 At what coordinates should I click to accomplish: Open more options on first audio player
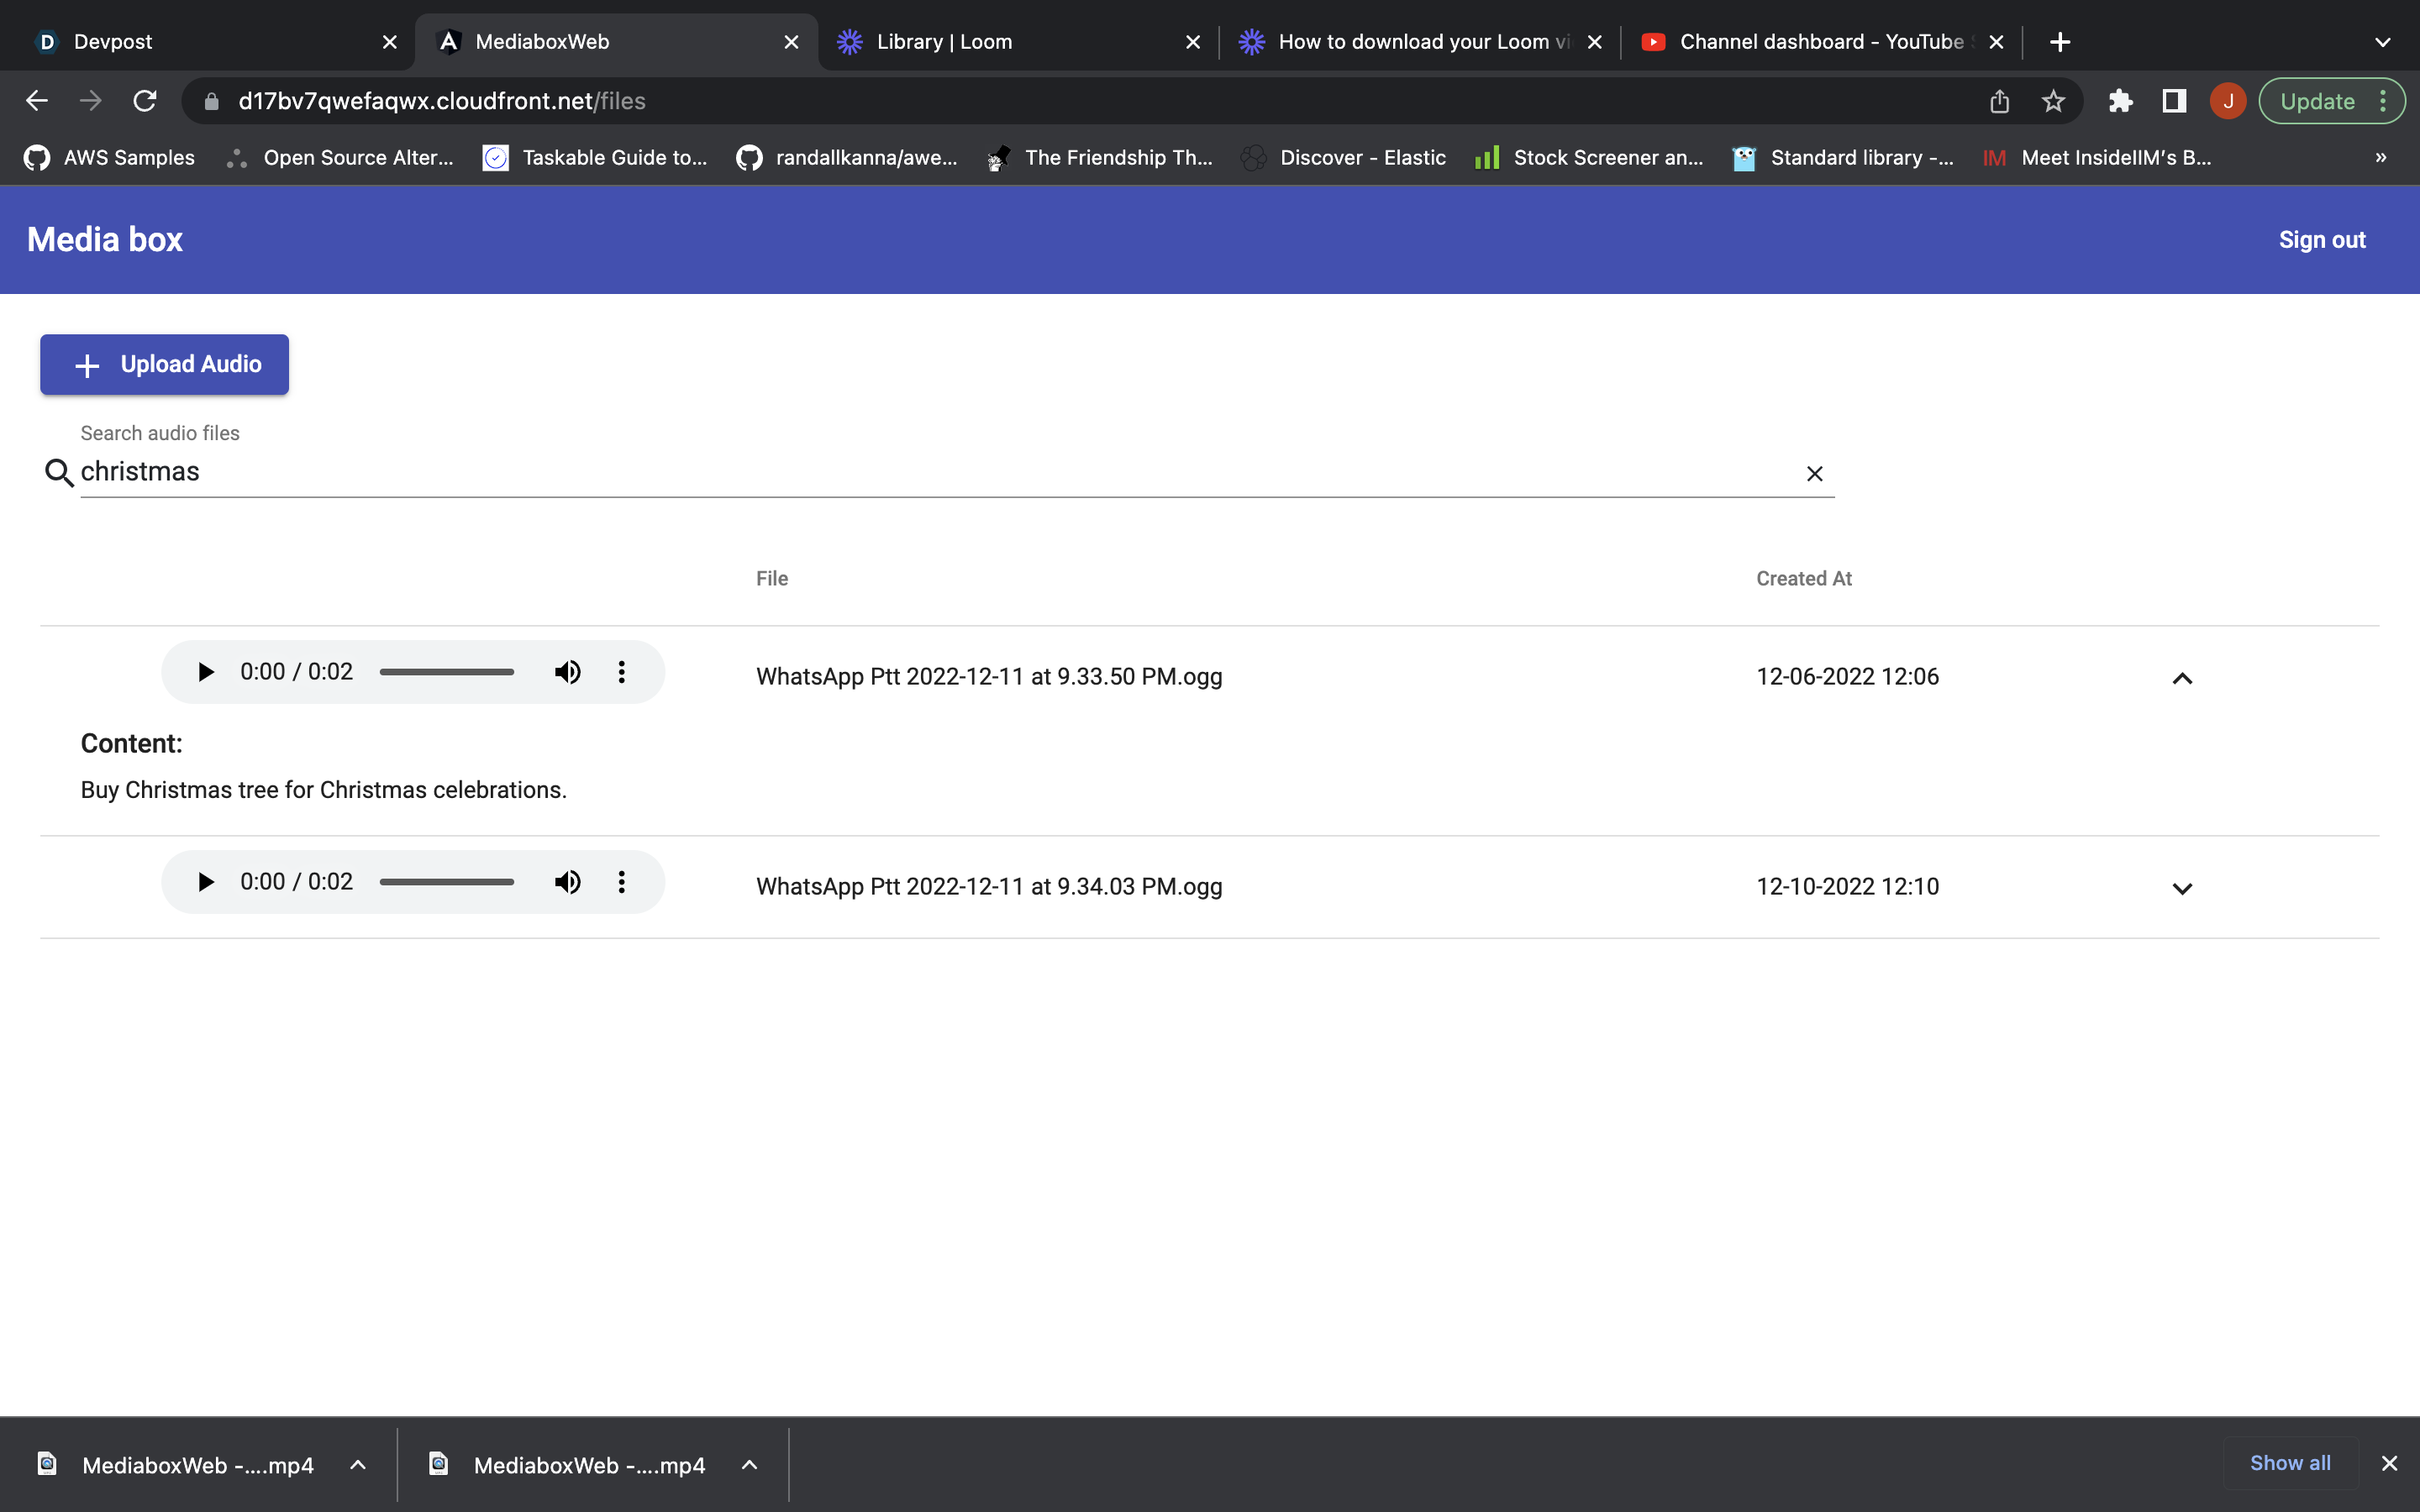[x=621, y=672]
